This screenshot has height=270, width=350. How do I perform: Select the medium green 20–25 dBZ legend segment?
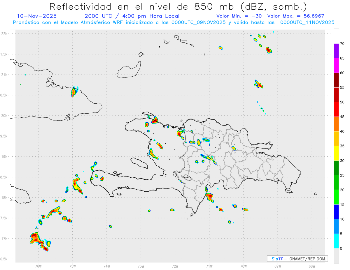coord(336,182)
